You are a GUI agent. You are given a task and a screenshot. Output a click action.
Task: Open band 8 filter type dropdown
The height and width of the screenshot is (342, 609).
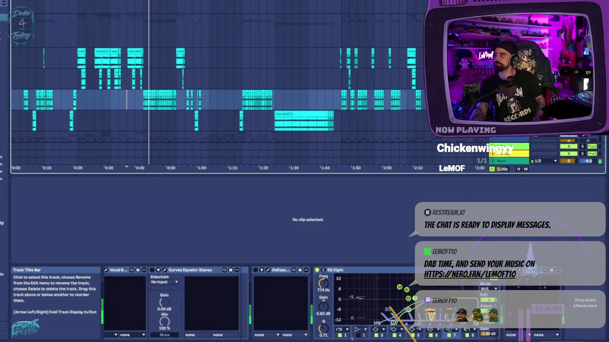point(470,329)
